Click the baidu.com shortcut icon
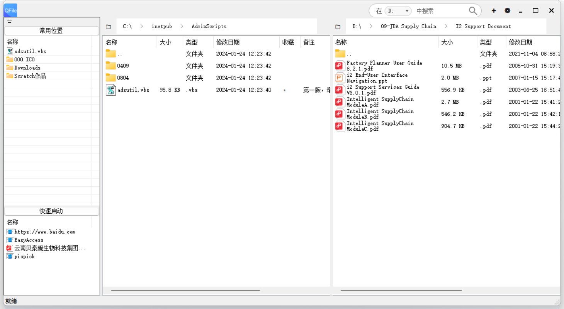Screen dimensions: 564x309 tap(10, 232)
